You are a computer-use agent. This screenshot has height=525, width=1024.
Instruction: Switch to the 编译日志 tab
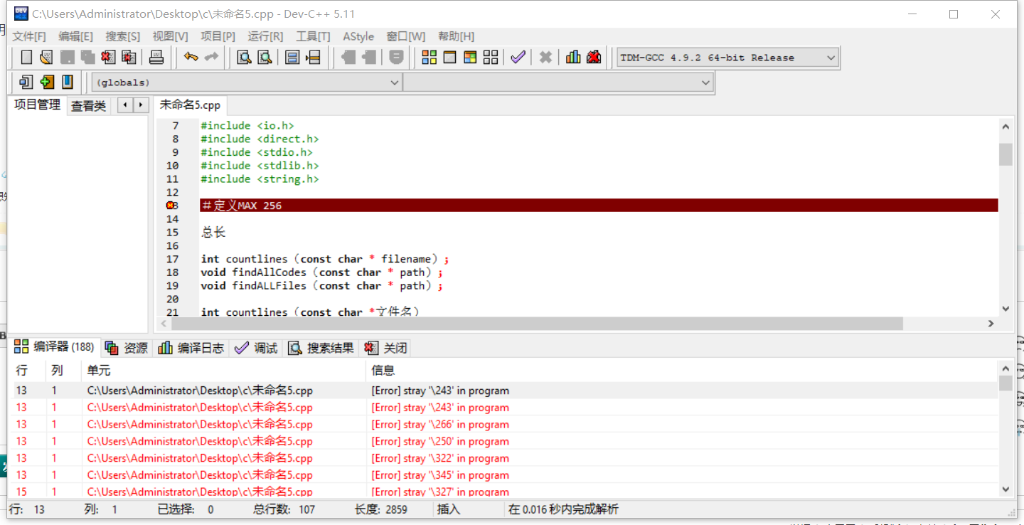191,348
